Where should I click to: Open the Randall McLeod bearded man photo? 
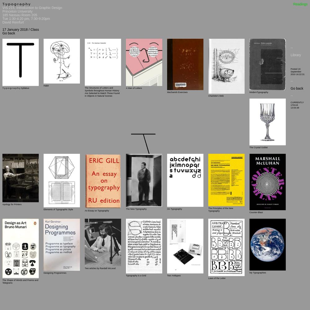pos(103,242)
